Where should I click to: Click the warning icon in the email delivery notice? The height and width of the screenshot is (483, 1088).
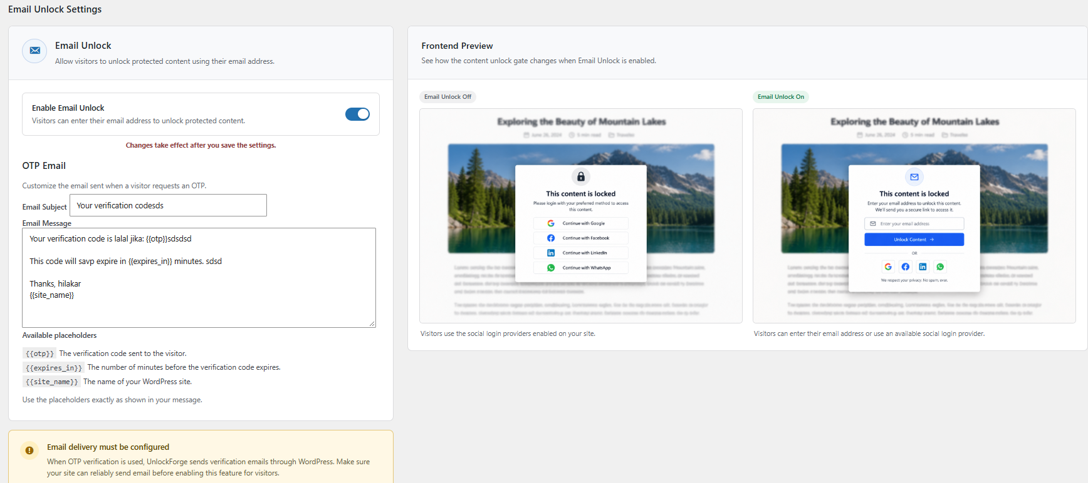click(x=29, y=450)
